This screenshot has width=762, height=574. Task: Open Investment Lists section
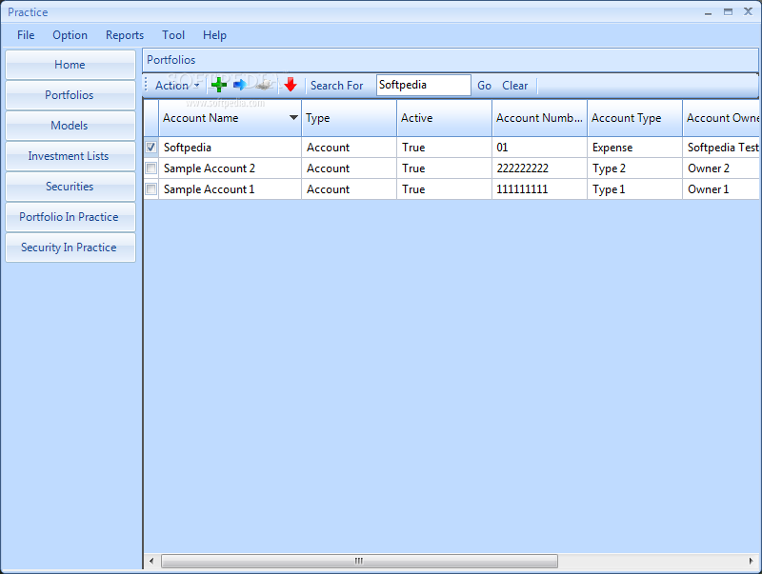[x=70, y=156]
